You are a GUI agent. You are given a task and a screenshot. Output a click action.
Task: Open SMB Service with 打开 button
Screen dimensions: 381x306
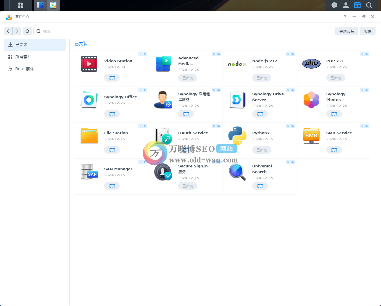pyautogui.click(x=334, y=150)
